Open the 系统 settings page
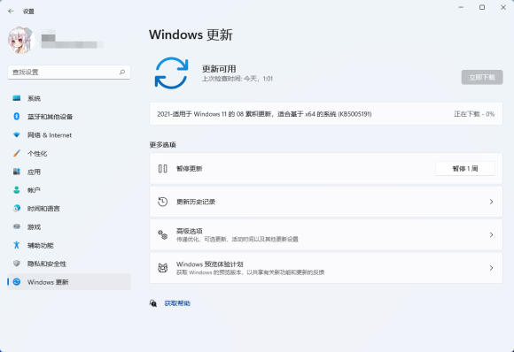The height and width of the screenshot is (352, 514). pos(69,98)
